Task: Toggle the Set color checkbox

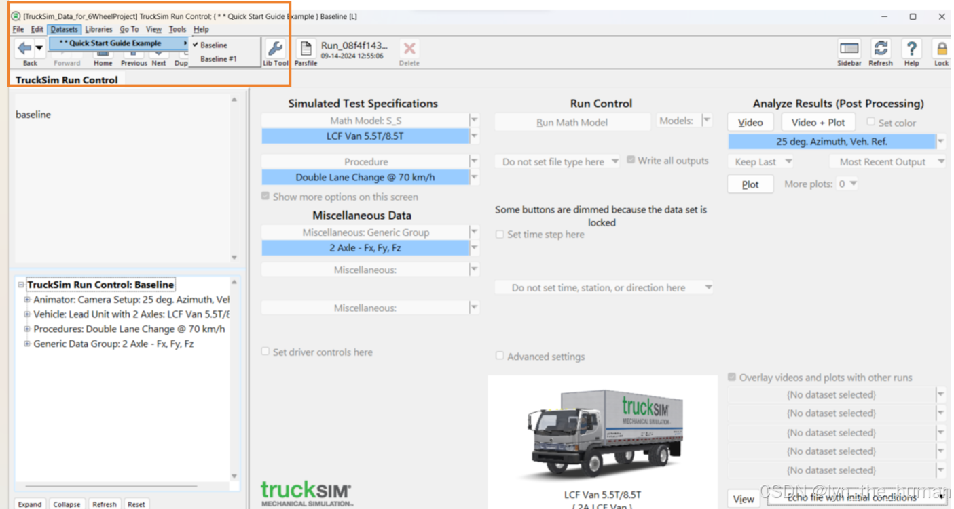Action: click(x=870, y=122)
